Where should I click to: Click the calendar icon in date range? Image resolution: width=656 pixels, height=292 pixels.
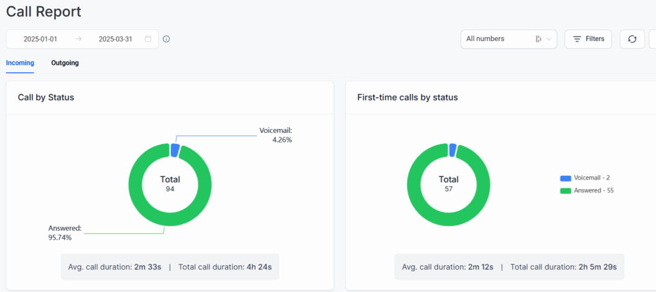[x=148, y=39]
